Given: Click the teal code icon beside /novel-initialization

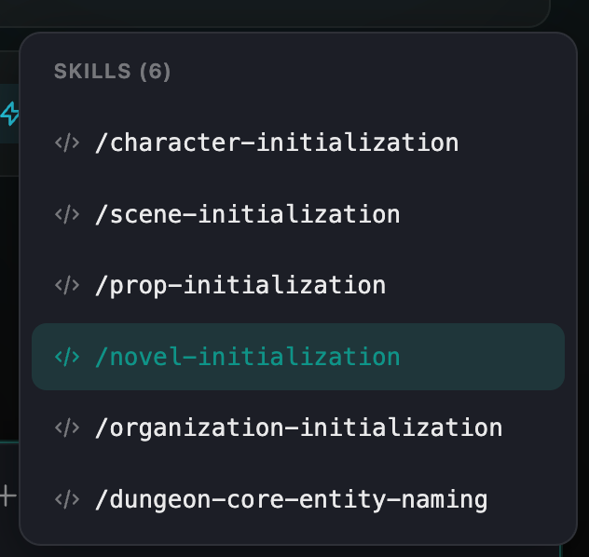Looking at the screenshot, I should [x=67, y=357].
